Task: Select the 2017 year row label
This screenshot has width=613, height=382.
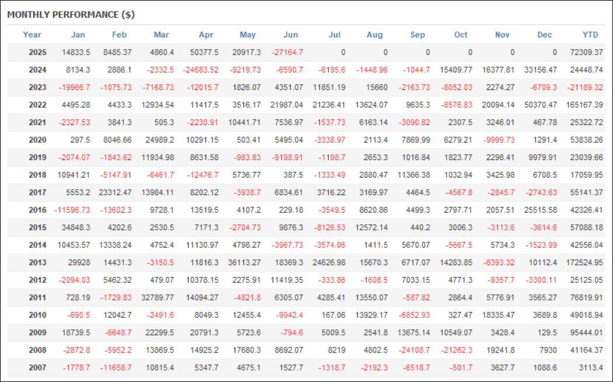Action: point(37,192)
